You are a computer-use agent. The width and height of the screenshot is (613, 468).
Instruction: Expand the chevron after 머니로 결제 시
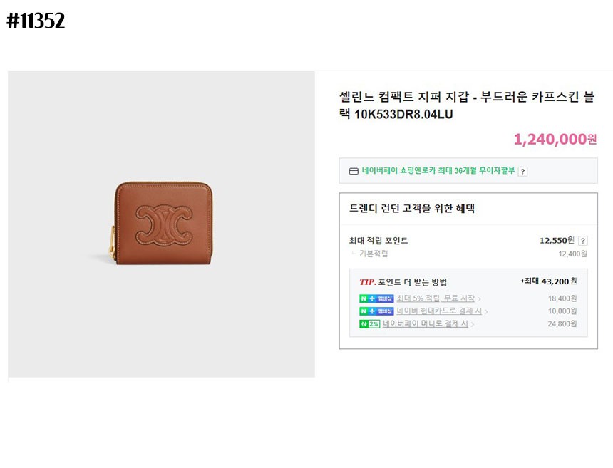coord(473,324)
